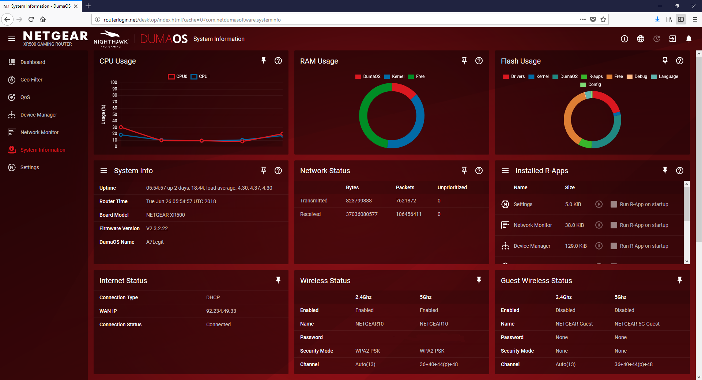Pin the Network Status panel

tap(464, 170)
